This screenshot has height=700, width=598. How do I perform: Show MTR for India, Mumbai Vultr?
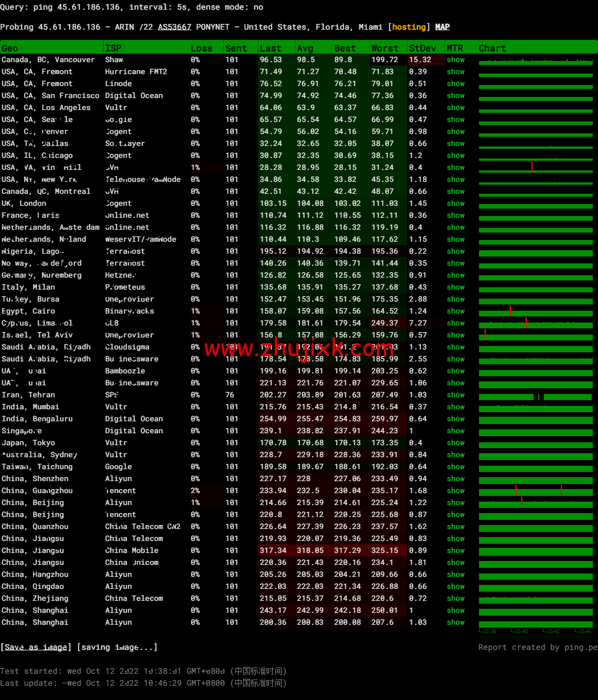tap(456, 406)
